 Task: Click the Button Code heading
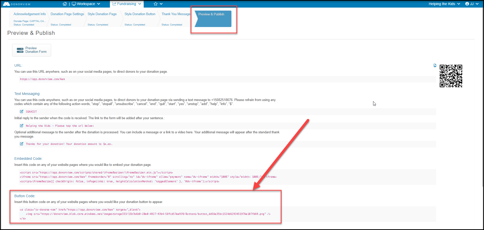coord(25,196)
